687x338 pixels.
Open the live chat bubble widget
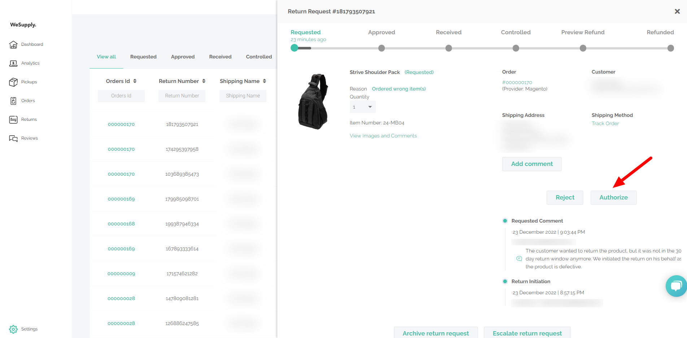point(676,286)
